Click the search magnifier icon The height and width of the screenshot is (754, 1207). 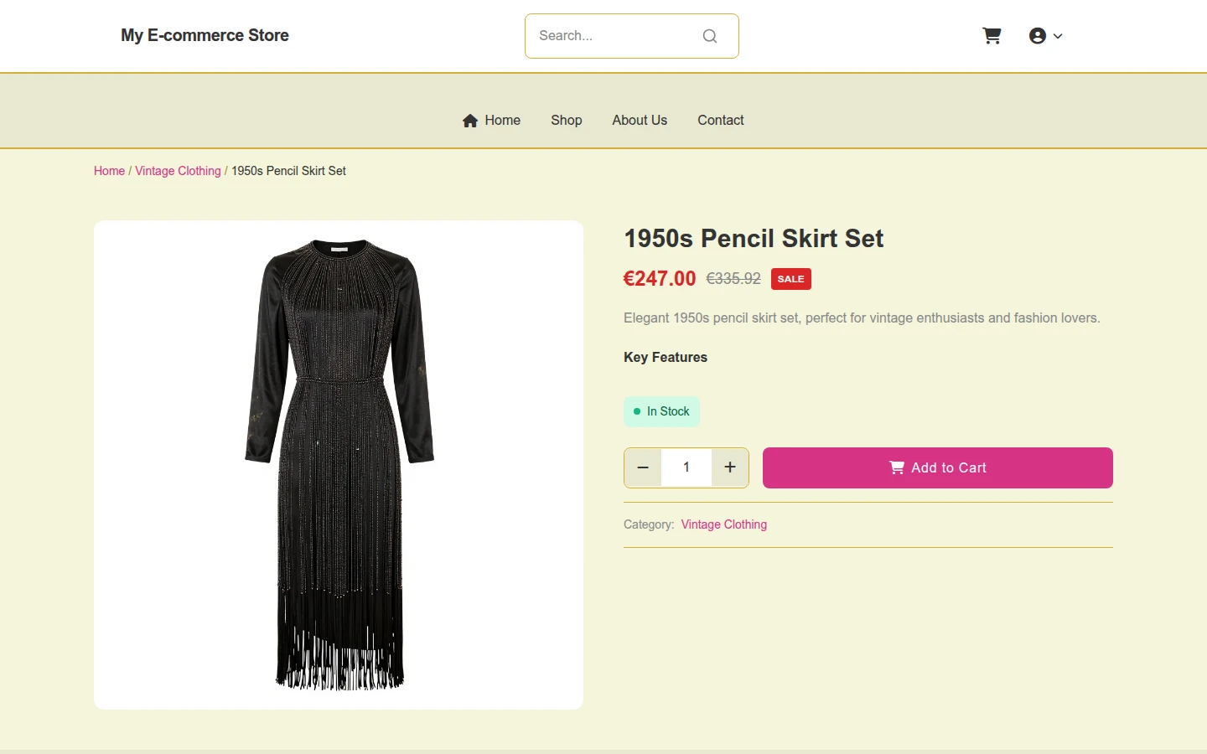click(x=710, y=36)
